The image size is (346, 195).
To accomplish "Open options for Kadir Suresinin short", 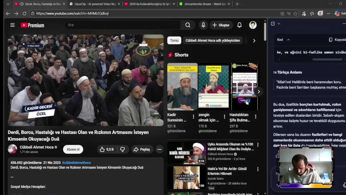I will coord(193,116).
